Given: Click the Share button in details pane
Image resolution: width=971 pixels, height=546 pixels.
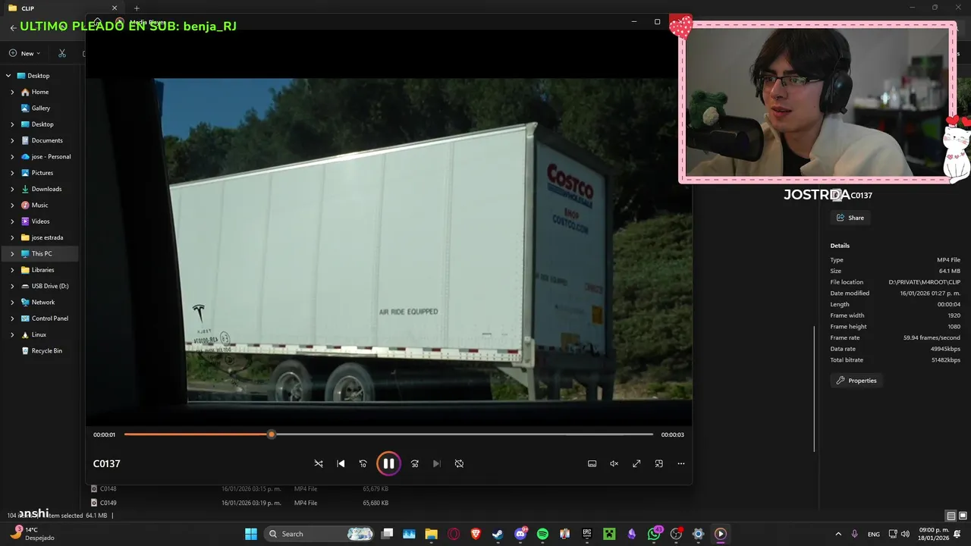Looking at the screenshot, I should [850, 218].
